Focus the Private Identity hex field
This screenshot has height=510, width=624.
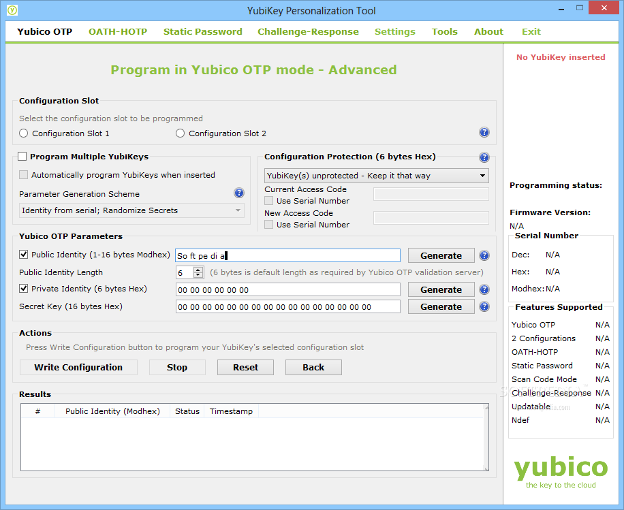[287, 289]
